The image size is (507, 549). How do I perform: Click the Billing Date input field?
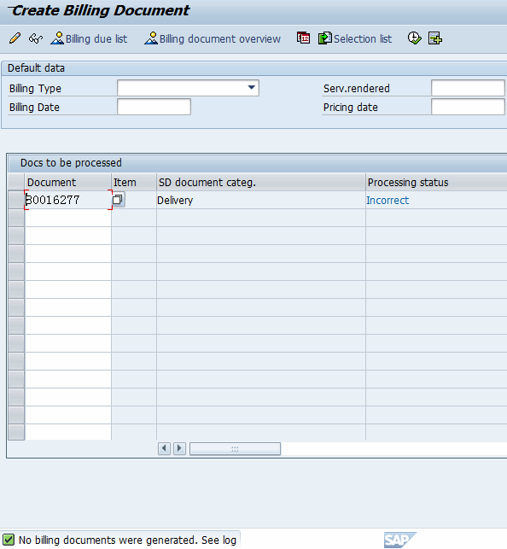pyautogui.click(x=154, y=107)
